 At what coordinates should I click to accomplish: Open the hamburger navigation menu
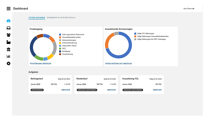9,9
